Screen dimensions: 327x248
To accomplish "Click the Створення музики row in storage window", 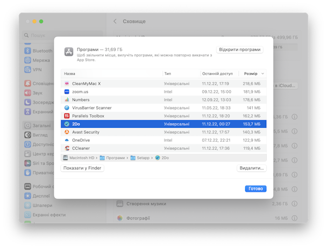I will tap(207, 203).
